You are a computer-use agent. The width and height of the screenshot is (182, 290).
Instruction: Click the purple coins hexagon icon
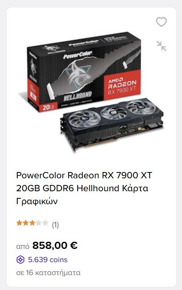tap(20, 260)
